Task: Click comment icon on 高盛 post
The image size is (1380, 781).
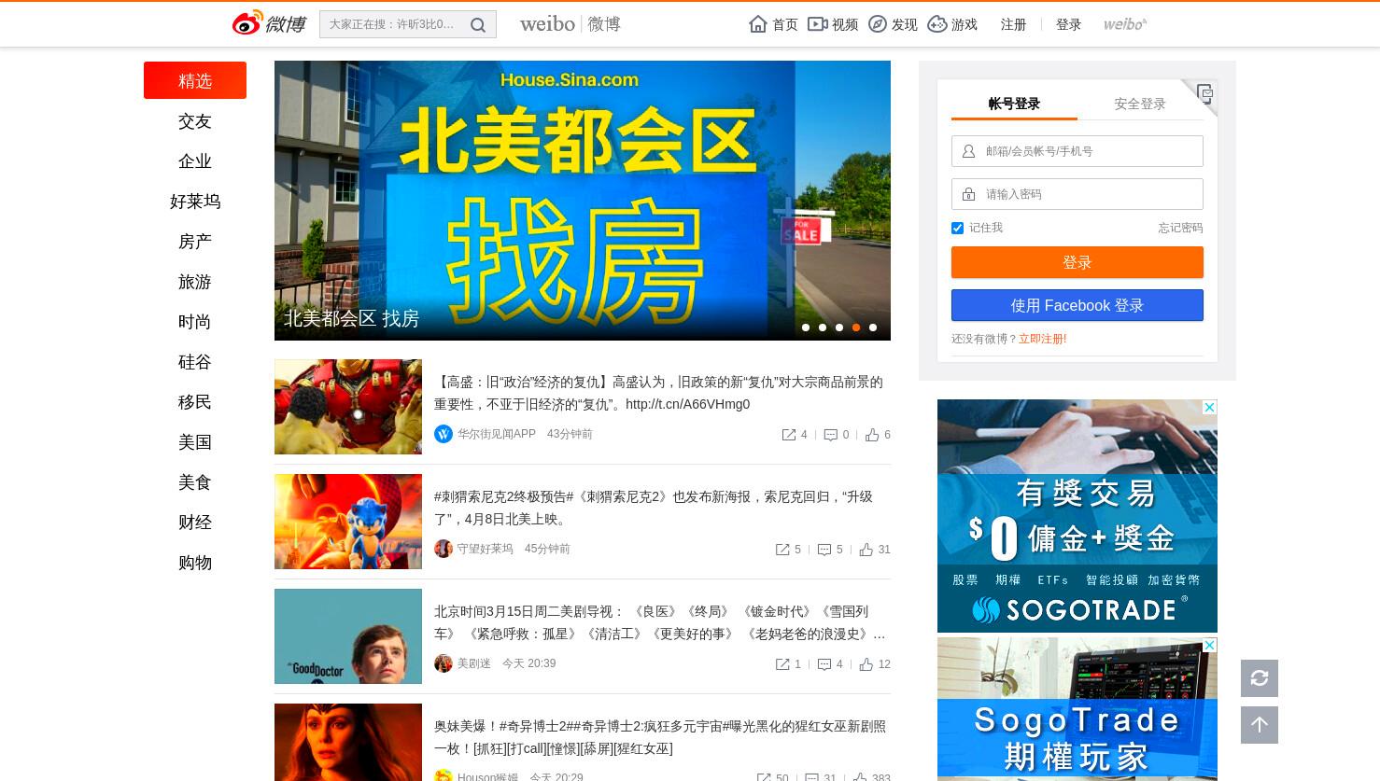Action: coord(831,435)
